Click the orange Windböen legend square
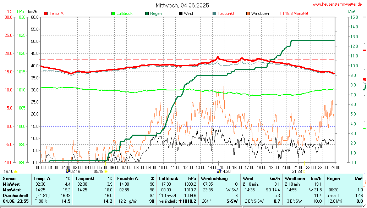The height and width of the screenshot is (208, 367). click(x=248, y=13)
